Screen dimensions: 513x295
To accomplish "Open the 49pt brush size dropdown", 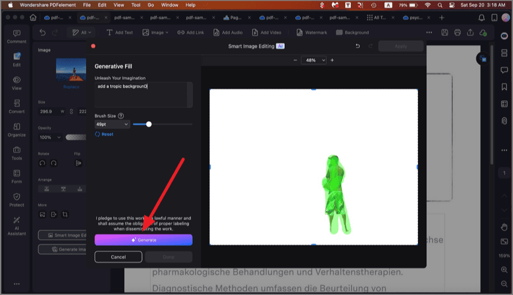I will (x=112, y=124).
